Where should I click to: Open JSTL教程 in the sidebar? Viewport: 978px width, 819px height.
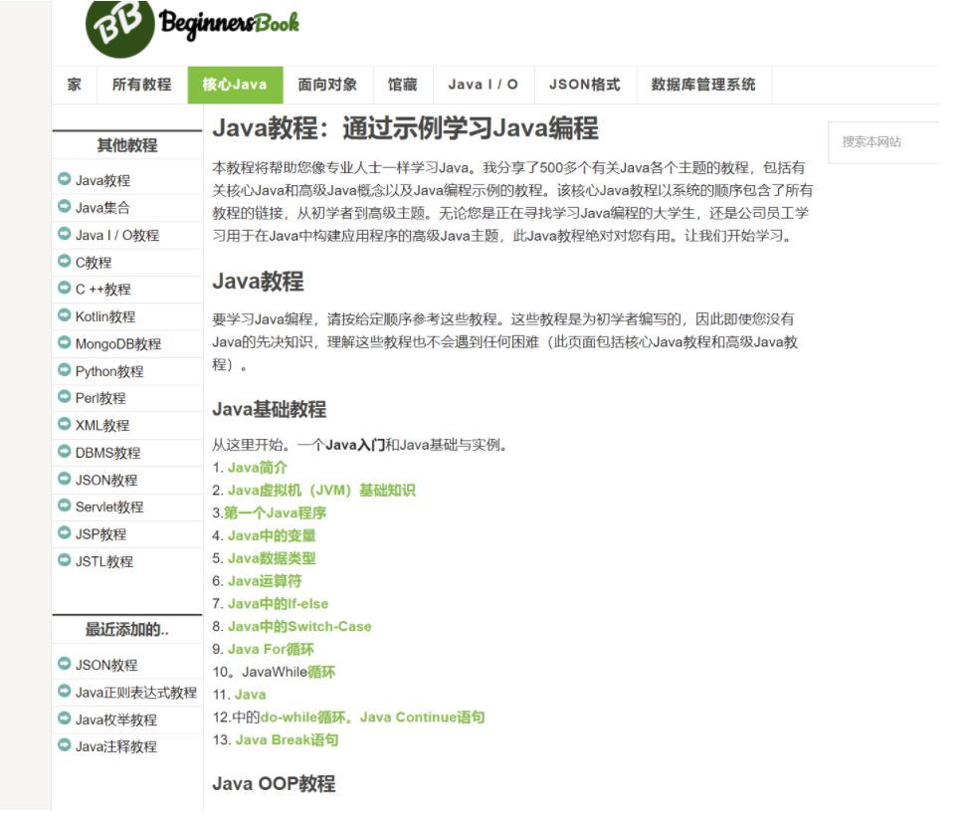[x=104, y=562]
